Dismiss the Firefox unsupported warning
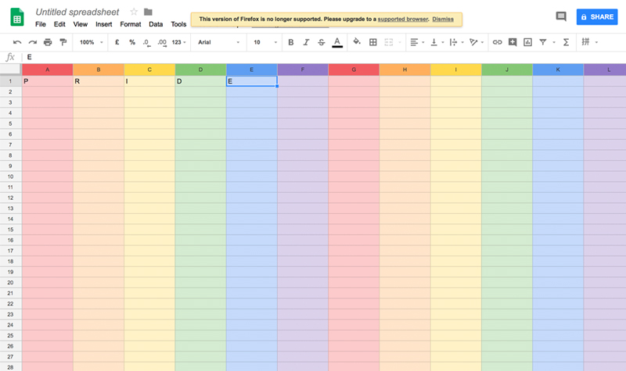Image resolution: width=626 pixels, height=371 pixels. [x=443, y=19]
